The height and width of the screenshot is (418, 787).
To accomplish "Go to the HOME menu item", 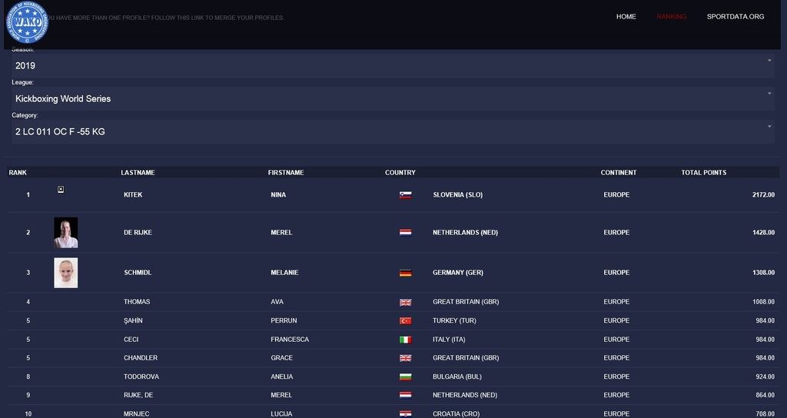I will tap(626, 17).
